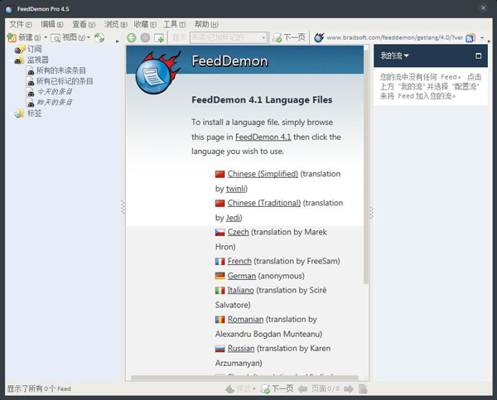
Task: Maximize the 我的流 panel square icon
Action: click(x=478, y=55)
